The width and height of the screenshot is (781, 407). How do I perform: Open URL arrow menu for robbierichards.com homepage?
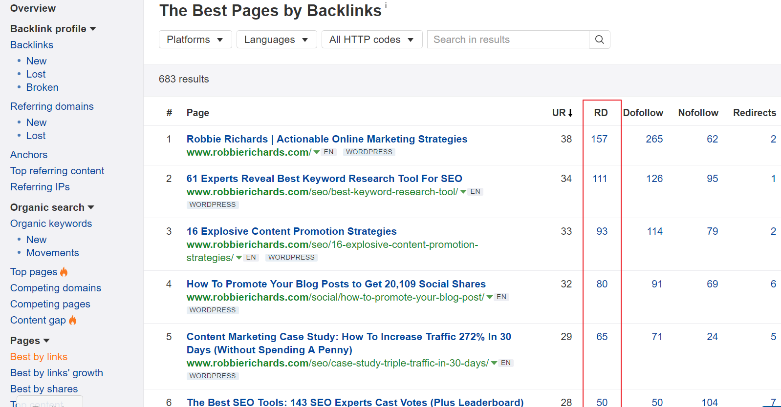317,152
